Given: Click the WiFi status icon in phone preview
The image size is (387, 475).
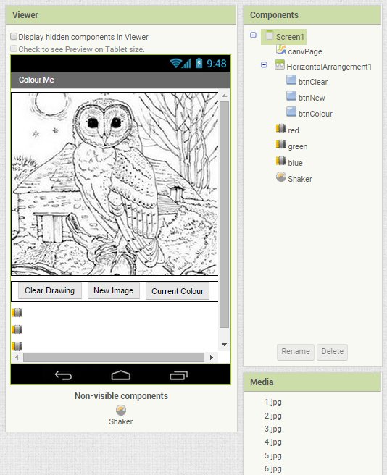Looking at the screenshot, I should [175, 63].
